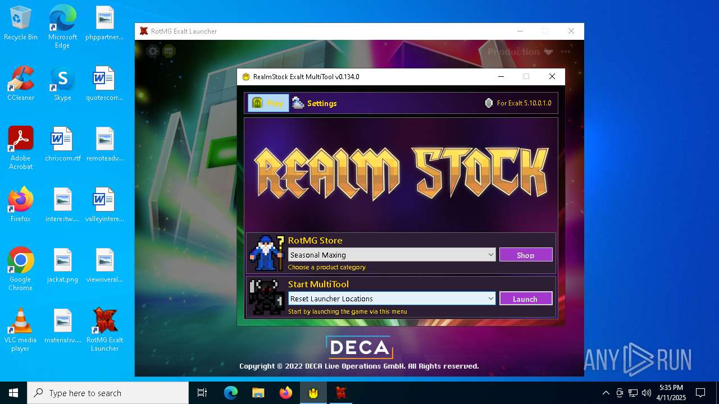Open the volume control in system tray
Screen dimensions: 719x404
(647, 393)
